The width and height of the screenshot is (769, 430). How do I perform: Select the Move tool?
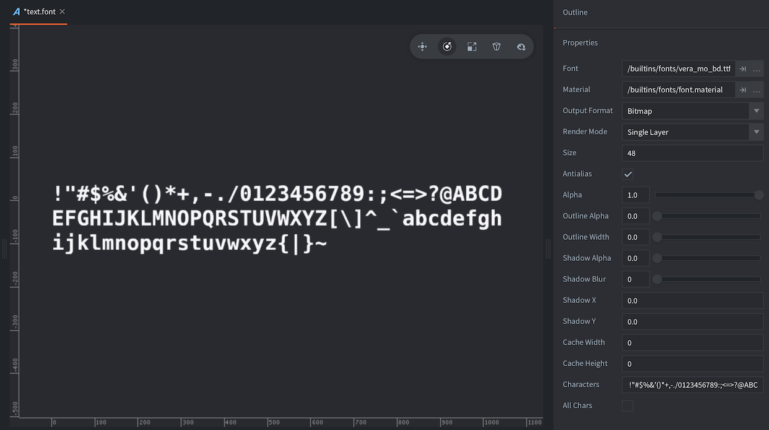(x=422, y=46)
